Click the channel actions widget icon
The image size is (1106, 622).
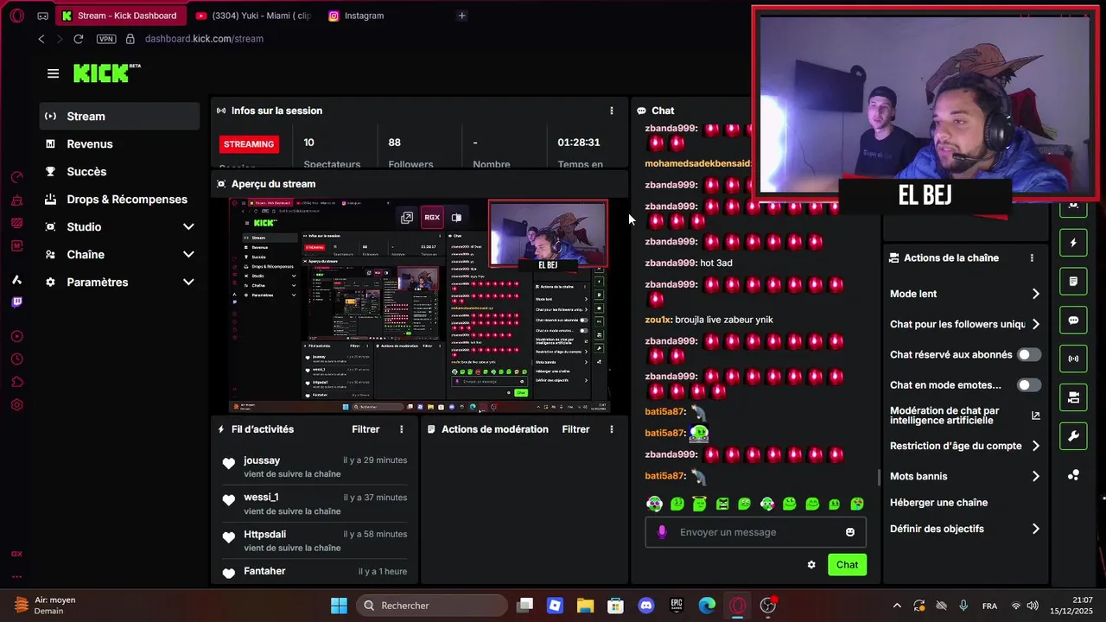tap(1073, 397)
